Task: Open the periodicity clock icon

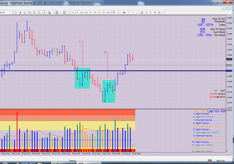Action: click(x=57, y=13)
